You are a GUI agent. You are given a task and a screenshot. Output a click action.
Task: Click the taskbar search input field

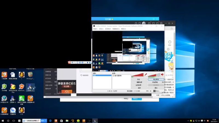tap(31, 121)
